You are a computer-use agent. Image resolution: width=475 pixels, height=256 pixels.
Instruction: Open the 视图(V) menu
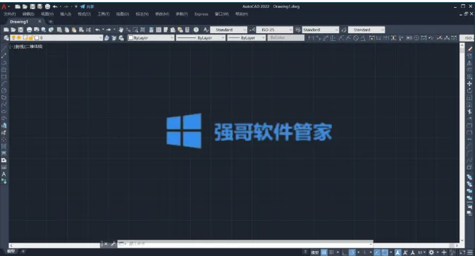click(x=47, y=14)
